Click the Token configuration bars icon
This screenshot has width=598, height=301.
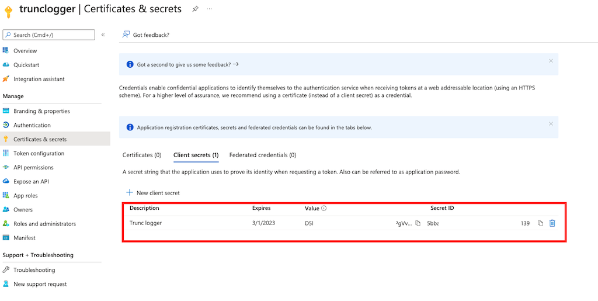[6, 153]
